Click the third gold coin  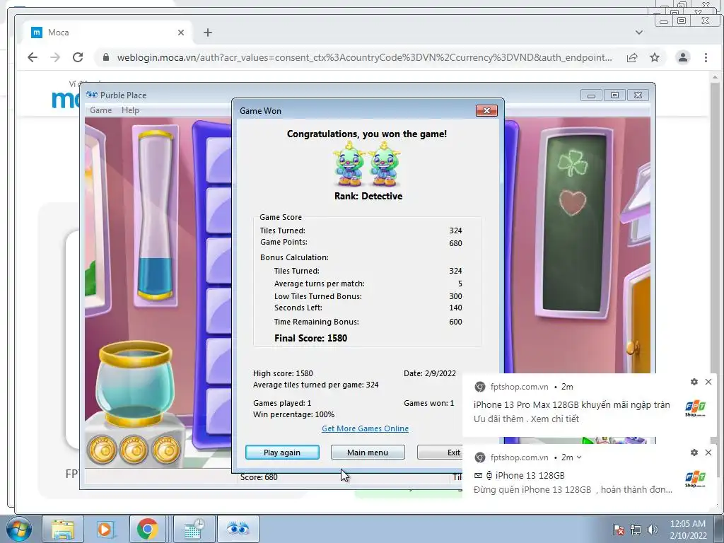(166, 449)
